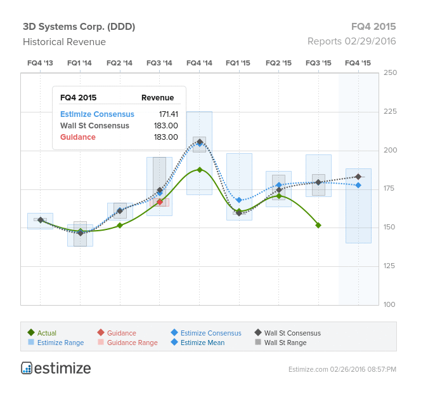Select the FQ3 '15 quarter label
Image resolution: width=428 pixels, height=394 pixels.
318,63
